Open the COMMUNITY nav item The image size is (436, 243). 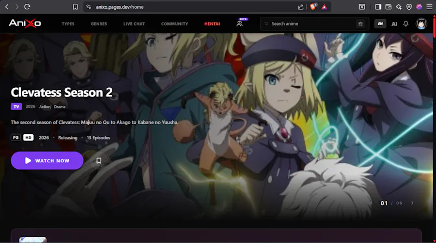[174, 24]
